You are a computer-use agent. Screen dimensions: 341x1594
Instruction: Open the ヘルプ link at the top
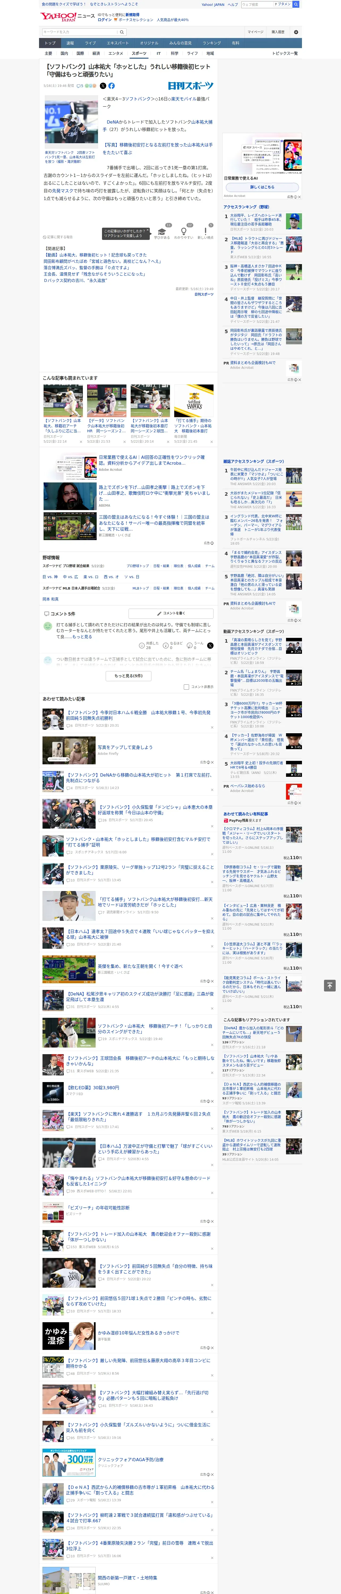[233, 4]
